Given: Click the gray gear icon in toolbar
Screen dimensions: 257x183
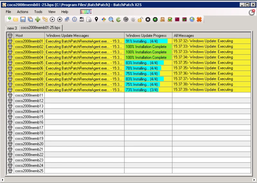Looking at the screenshot, I should (133, 20).
